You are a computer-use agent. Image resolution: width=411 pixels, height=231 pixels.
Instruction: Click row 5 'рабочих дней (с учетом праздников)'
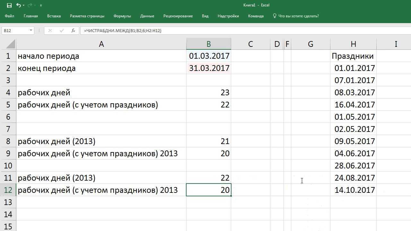[x=101, y=105]
